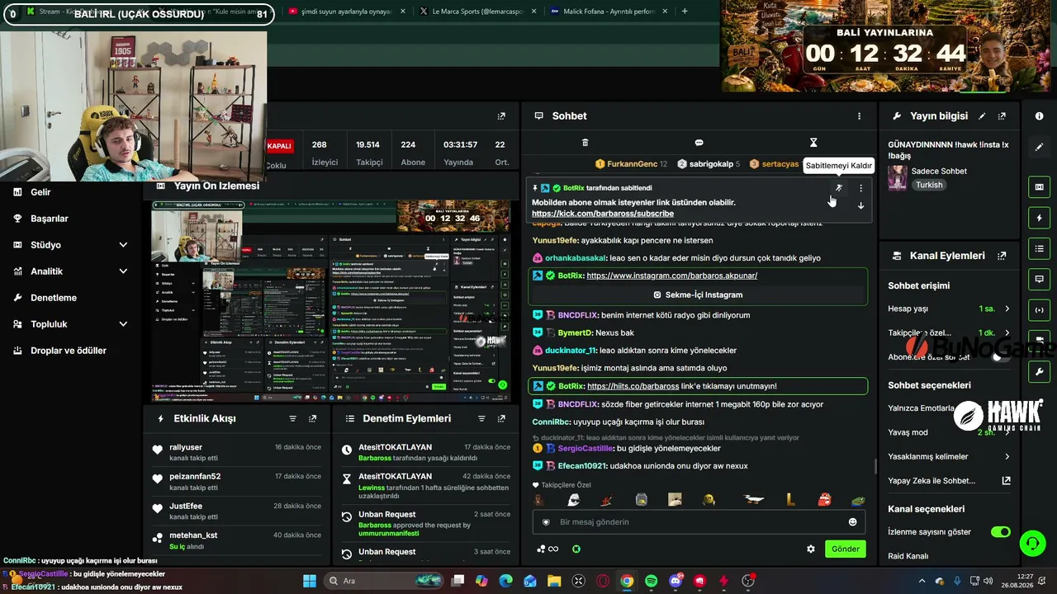Image resolution: width=1057 pixels, height=594 pixels.
Task: Open BotRix's Instagram profile link
Action: [x=672, y=276]
